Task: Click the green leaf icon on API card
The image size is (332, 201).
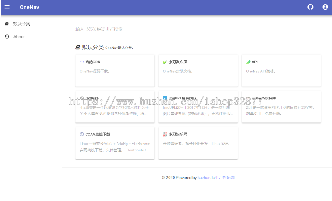Action: (x=248, y=62)
